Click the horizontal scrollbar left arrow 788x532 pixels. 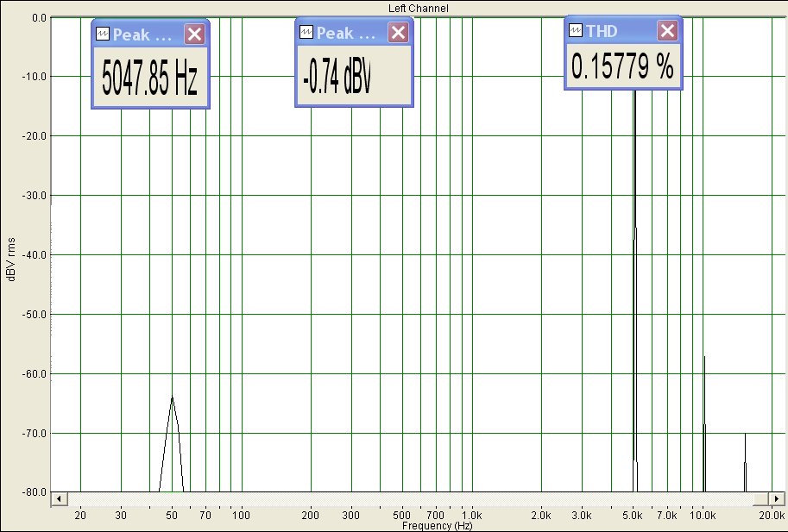[60, 499]
